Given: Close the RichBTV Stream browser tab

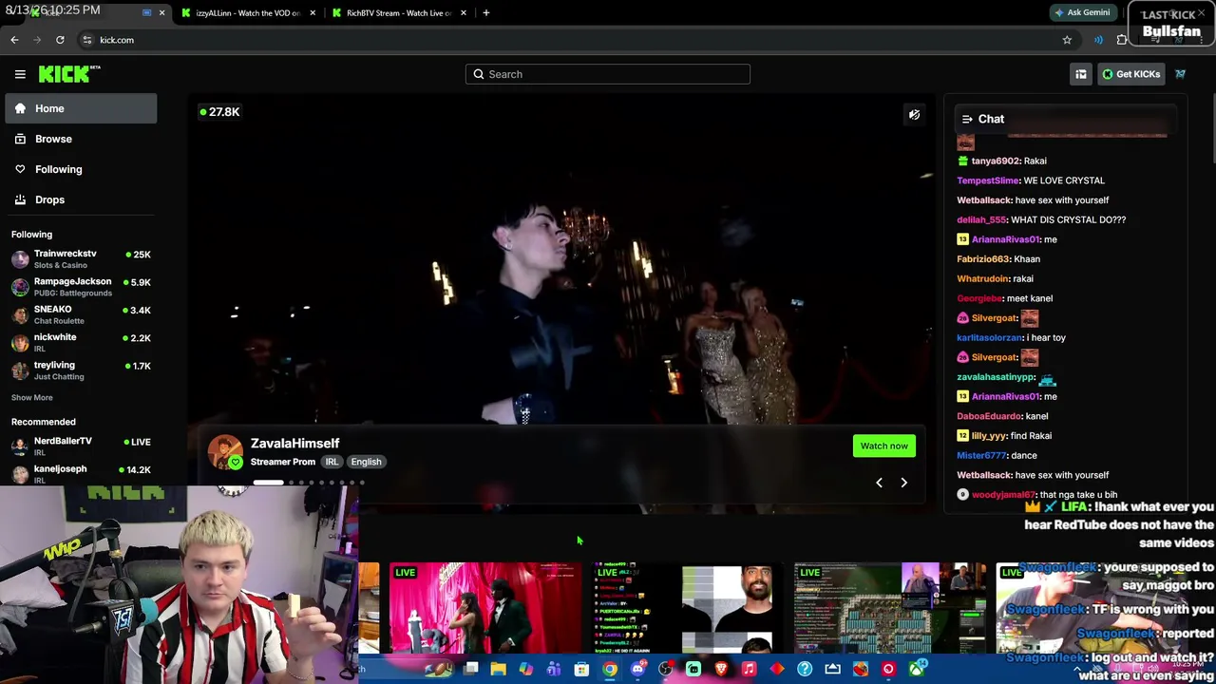Looking at the screenshot, I should [x=464, y=13].
